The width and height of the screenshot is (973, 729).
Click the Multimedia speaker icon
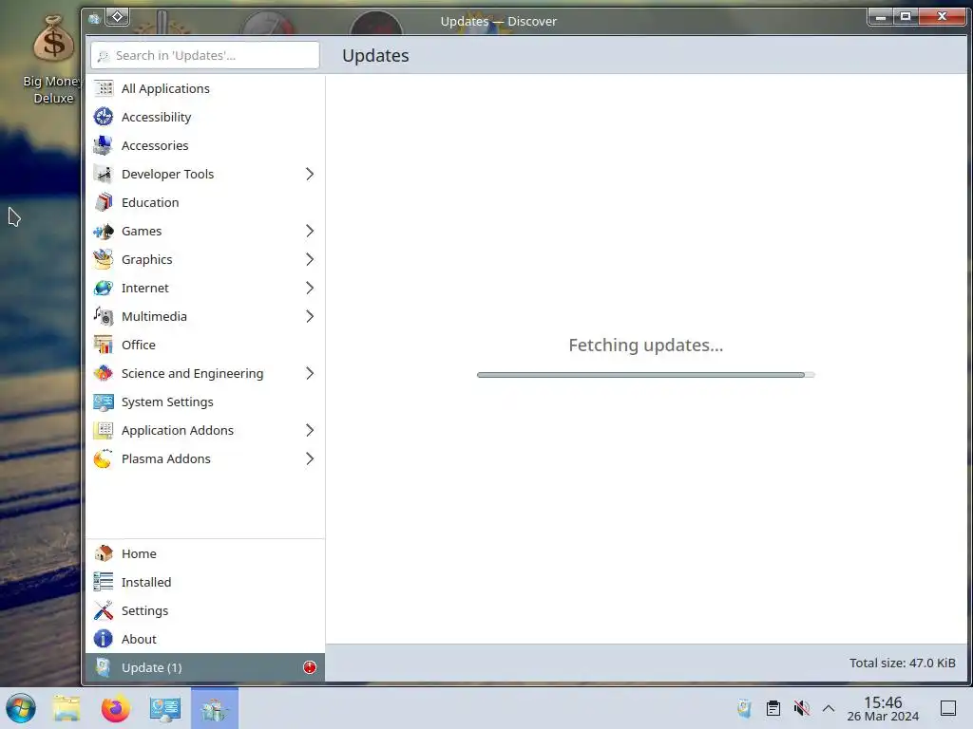(104, 317)
